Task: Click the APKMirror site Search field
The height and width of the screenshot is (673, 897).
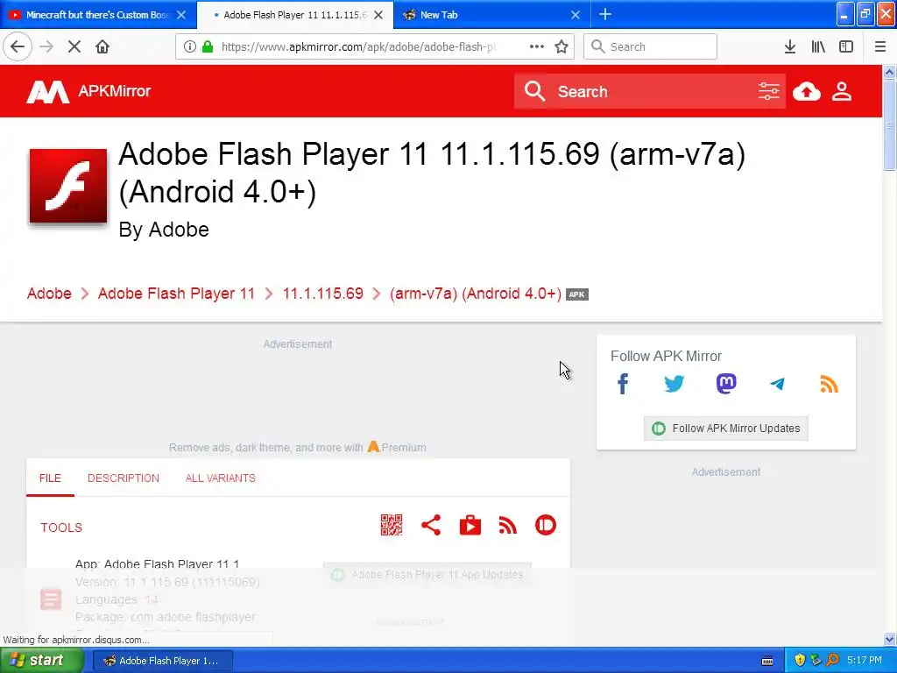Action: point(650,91)
